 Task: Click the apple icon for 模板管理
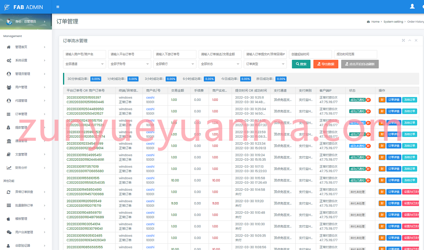9,219
